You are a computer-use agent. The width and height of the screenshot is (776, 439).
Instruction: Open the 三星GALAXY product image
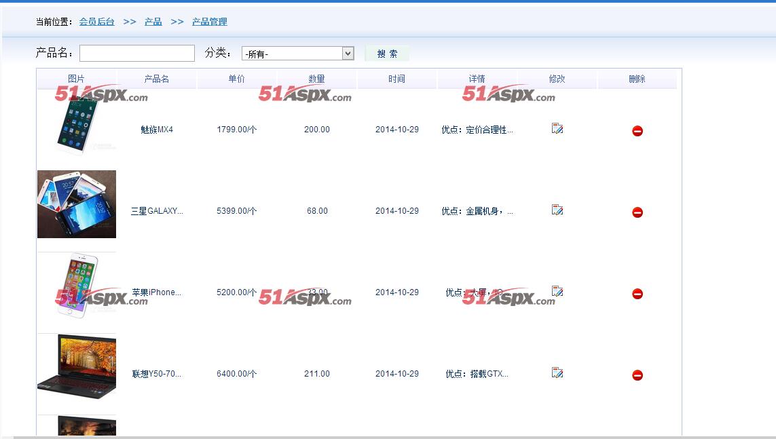click(x=77, y=204)
